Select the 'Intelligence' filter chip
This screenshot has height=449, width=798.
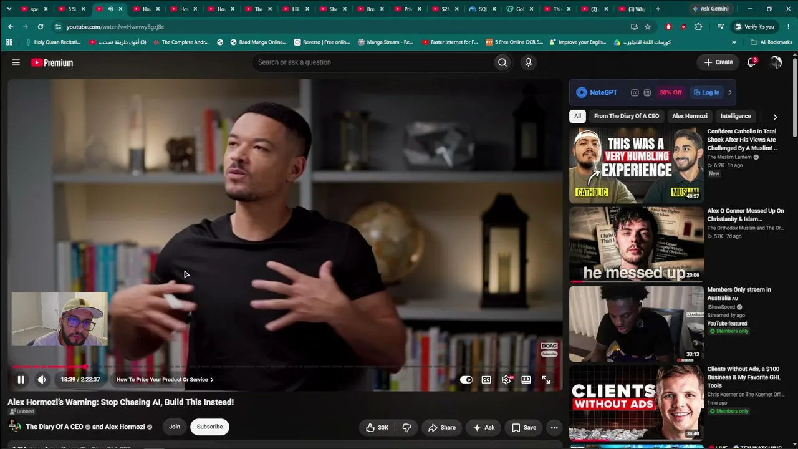(736, 116)
